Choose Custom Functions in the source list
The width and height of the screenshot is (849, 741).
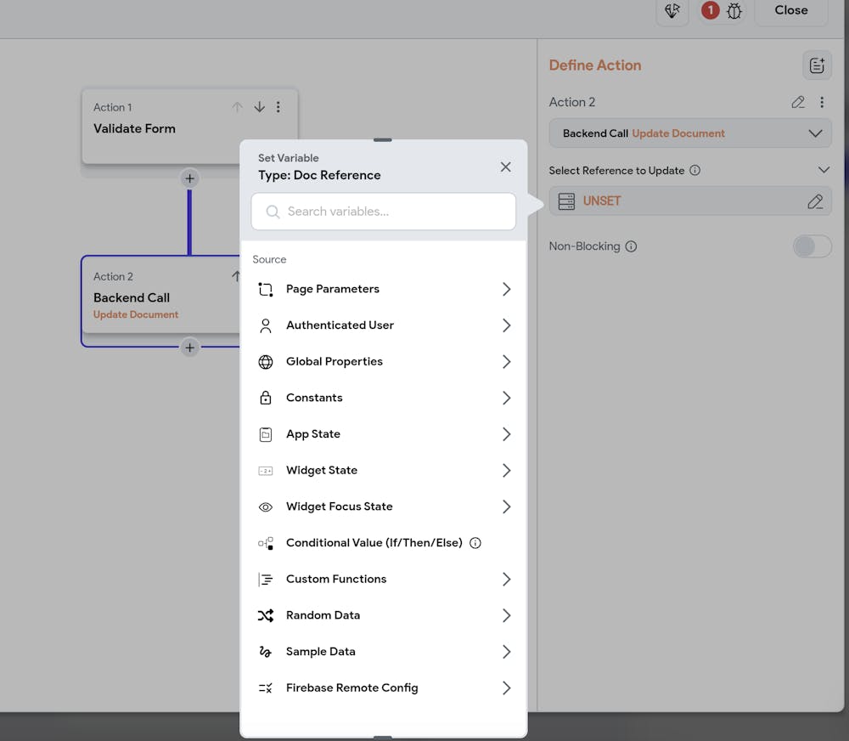point(384,580)
